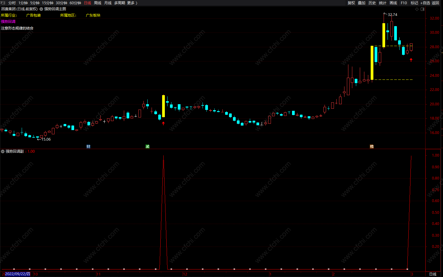Click the 榜 event marker icon

pos(372,146)
